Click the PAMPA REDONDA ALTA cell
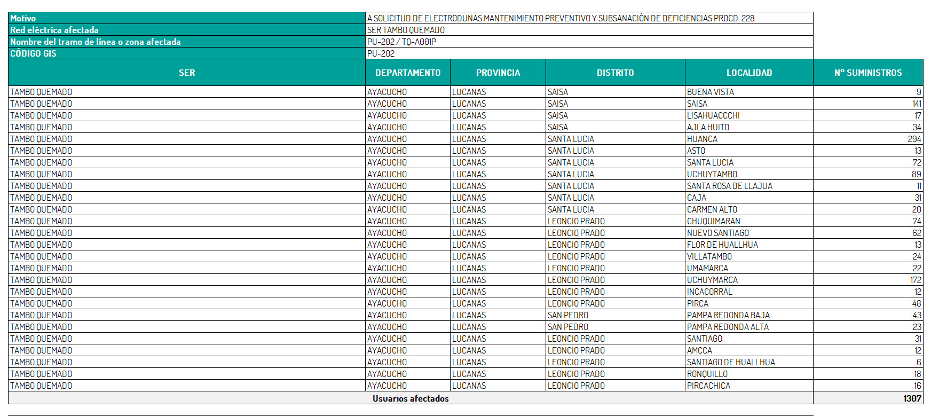This screenshot has height=416, width=931. click(749, 327)
